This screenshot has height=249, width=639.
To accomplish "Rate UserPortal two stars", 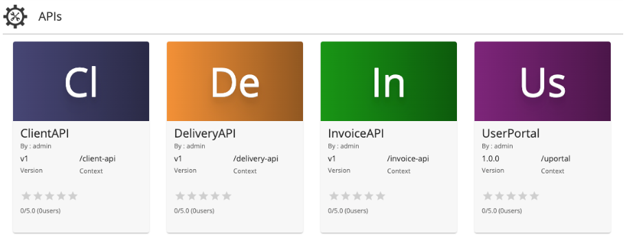I will [500, 196].
